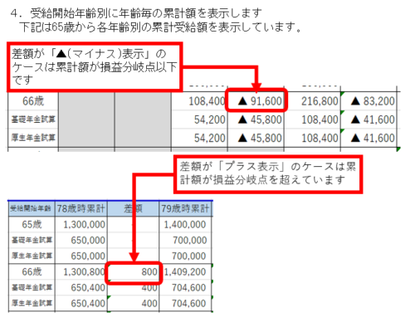Select the 基礎年金試算 label in upper table

click(33, 120)
